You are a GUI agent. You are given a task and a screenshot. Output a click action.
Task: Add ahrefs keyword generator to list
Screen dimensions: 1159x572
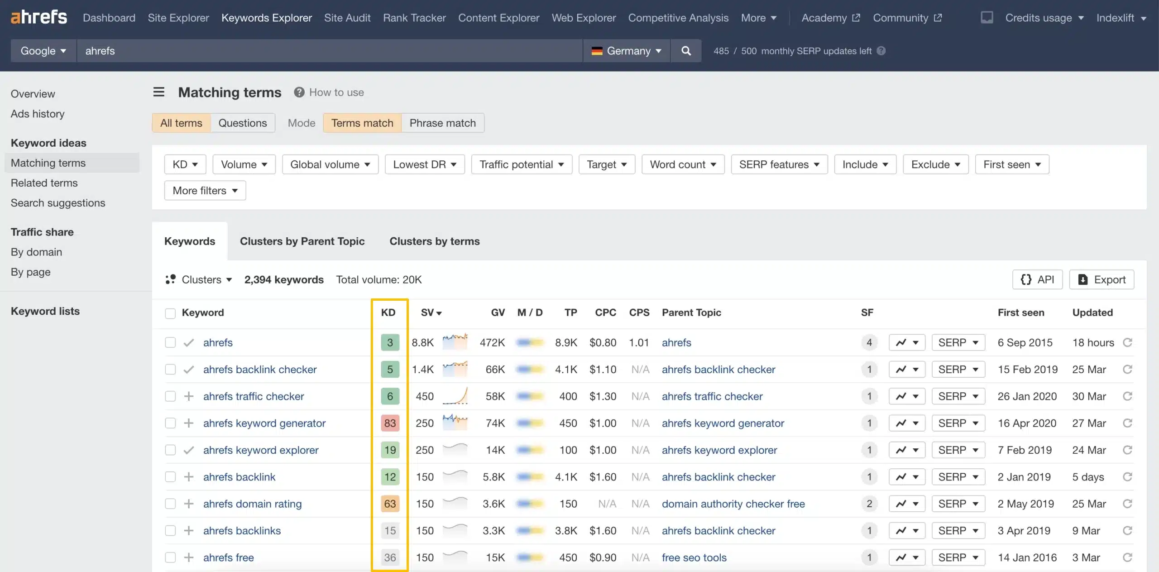point(189,423)
